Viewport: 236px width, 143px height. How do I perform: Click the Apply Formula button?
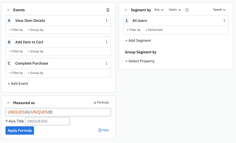pos(20,130)
